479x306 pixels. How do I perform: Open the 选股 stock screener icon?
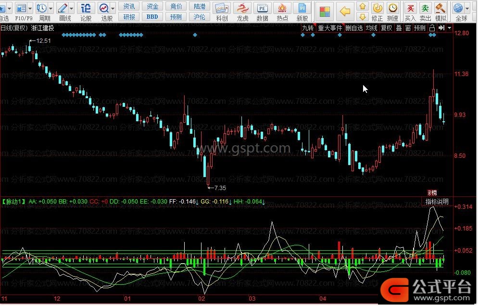pyautogui.click(x=104, y=8)
